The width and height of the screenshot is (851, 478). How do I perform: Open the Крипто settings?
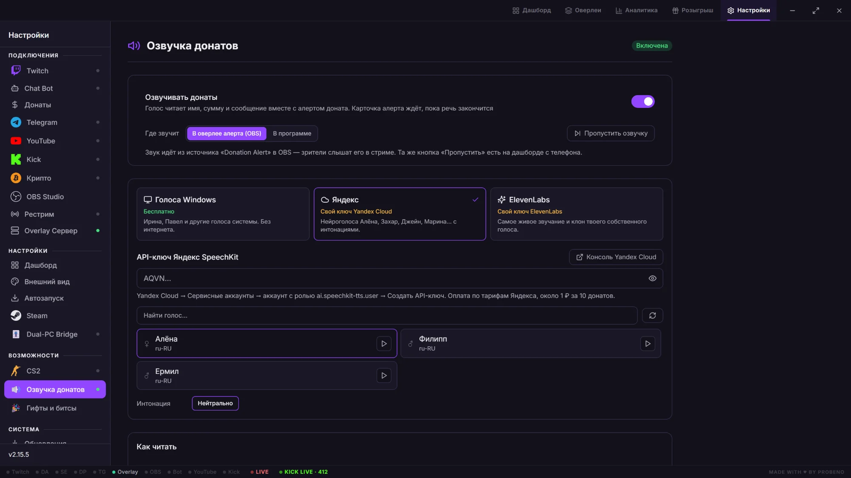point(55,178)
